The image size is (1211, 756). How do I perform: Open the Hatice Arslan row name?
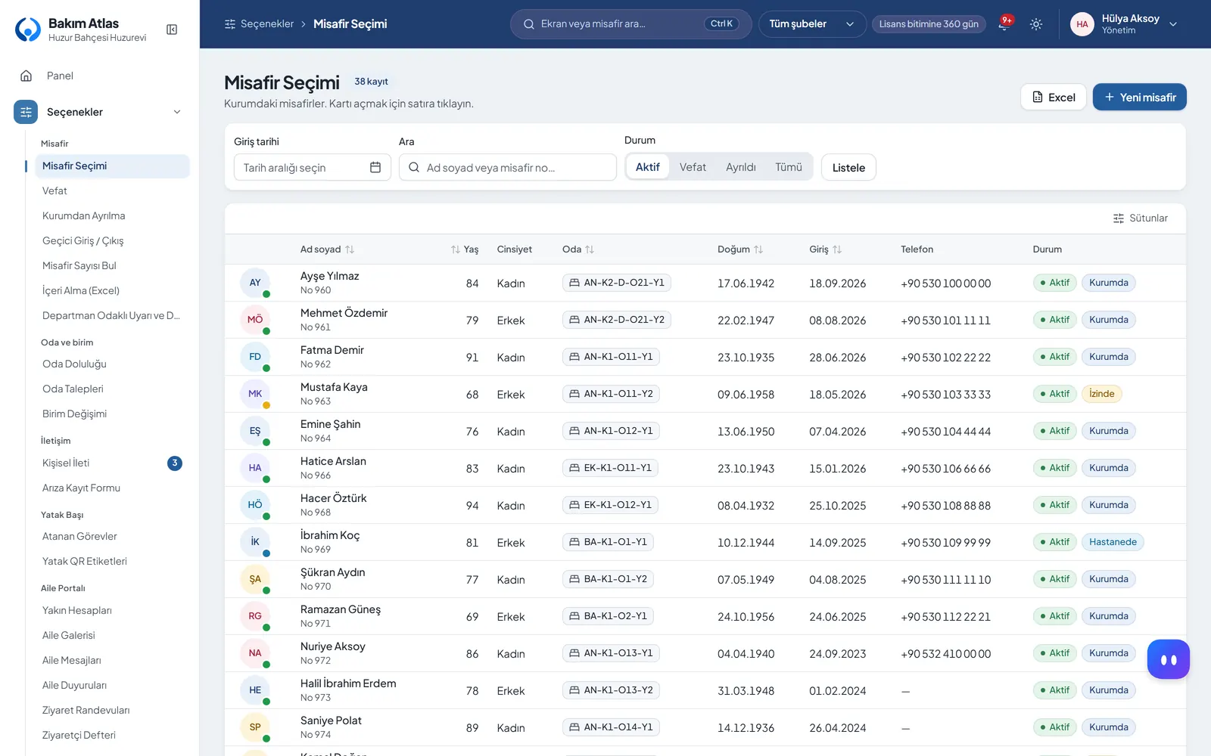(x=333, y=461)
